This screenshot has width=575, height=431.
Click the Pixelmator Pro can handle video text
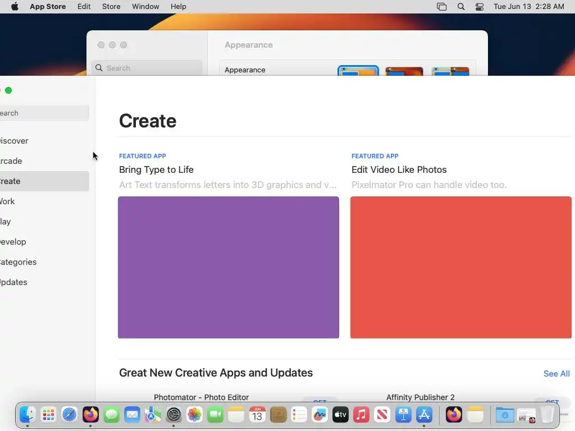coord(429,185)
